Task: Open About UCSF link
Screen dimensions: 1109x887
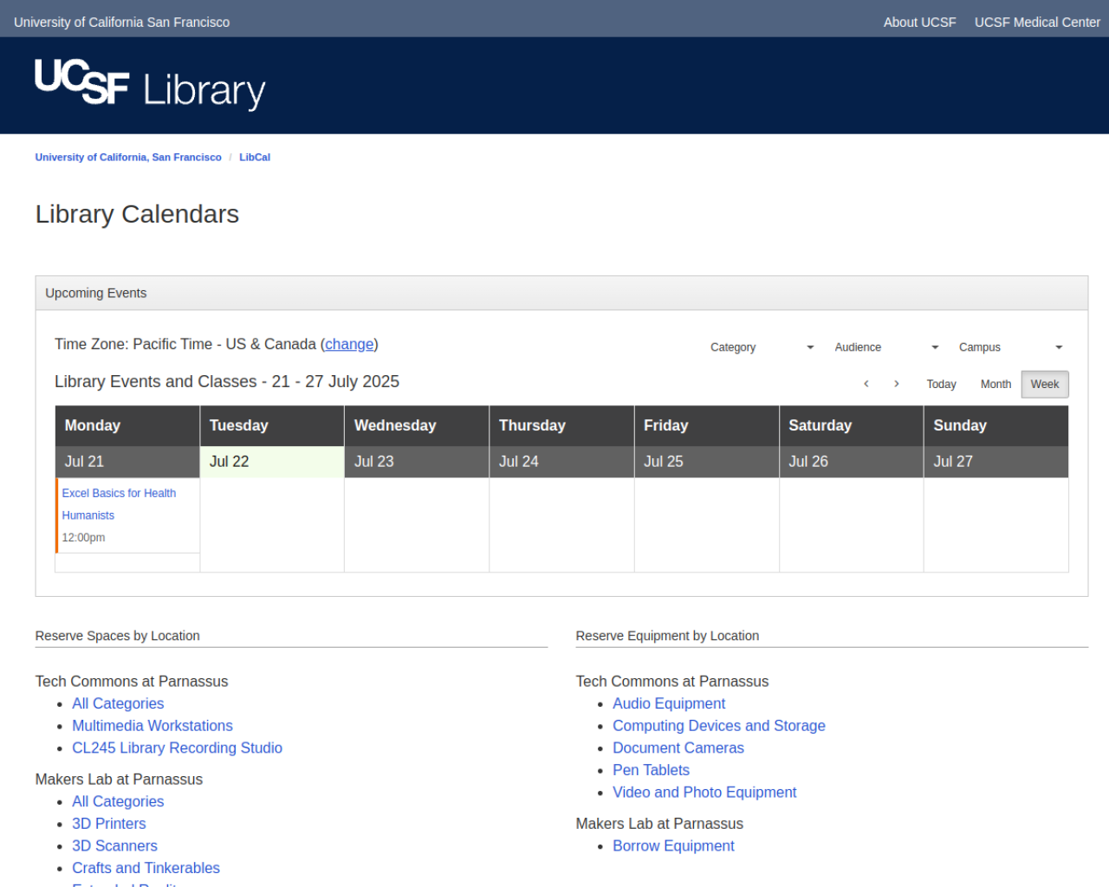Action: tap(919, 23)
